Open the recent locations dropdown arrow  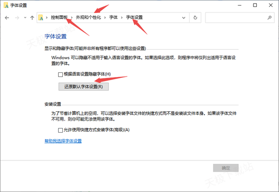click(25, 18)
